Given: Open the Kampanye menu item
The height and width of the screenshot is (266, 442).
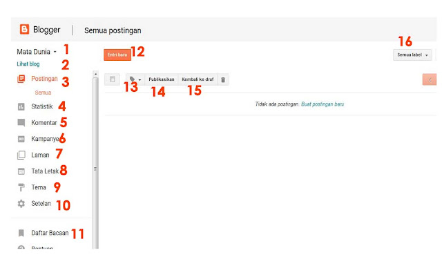Looking at the screenshot, I should point(45,139).
